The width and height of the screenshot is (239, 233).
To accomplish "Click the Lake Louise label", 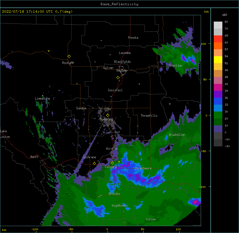I will click(5, 134).
